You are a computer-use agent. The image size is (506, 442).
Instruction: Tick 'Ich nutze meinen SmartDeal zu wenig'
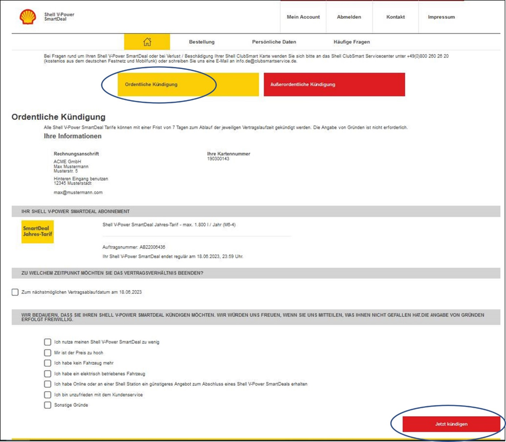tap(48, 342)
